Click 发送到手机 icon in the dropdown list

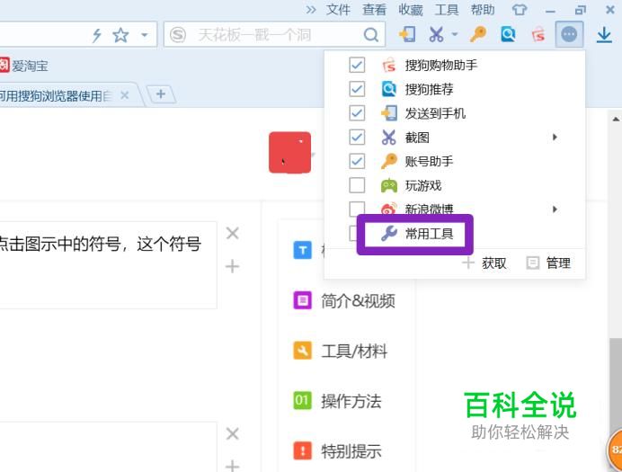pyautogui.click(x=388, y=113)
